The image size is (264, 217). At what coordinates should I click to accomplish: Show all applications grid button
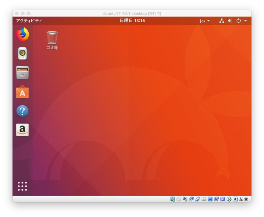tap(22, 186)
